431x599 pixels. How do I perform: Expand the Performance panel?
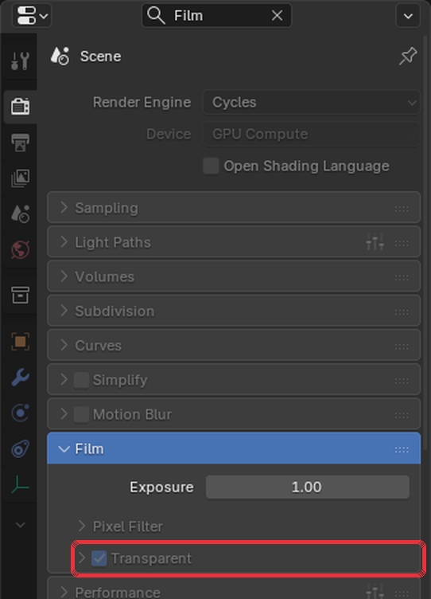(x=234, y=589)
